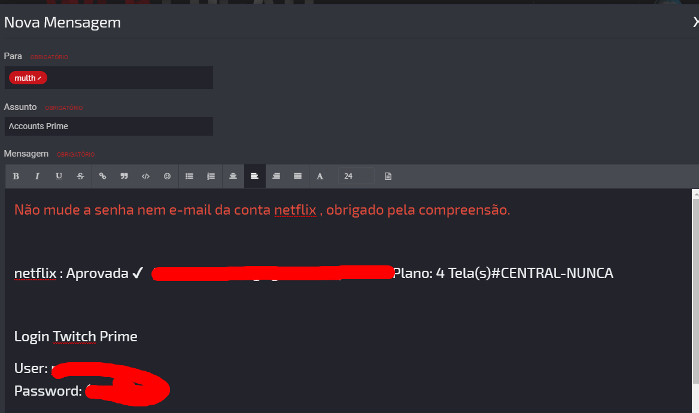Open the font color picker
Screen dimensions: 699x413
(x=320, y=176)
